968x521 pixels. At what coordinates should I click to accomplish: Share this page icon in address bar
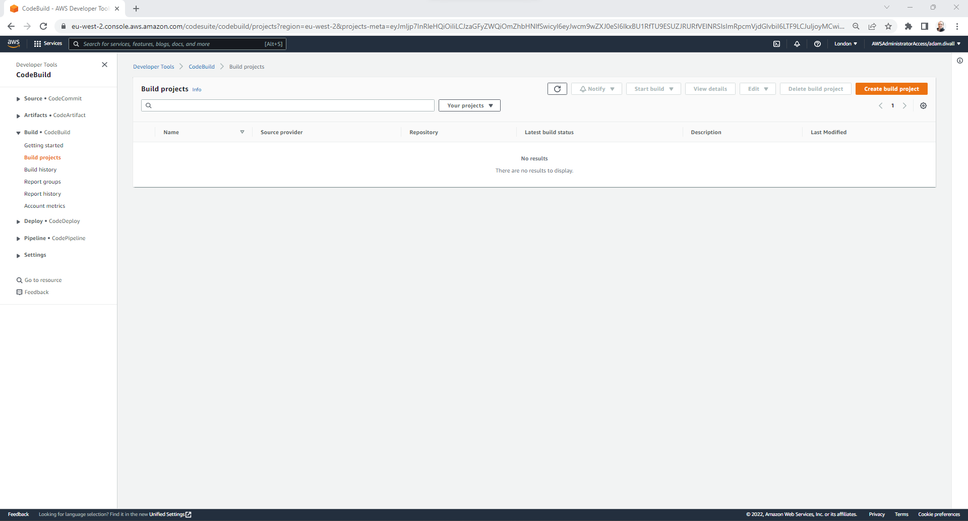[x=872, y=26]
